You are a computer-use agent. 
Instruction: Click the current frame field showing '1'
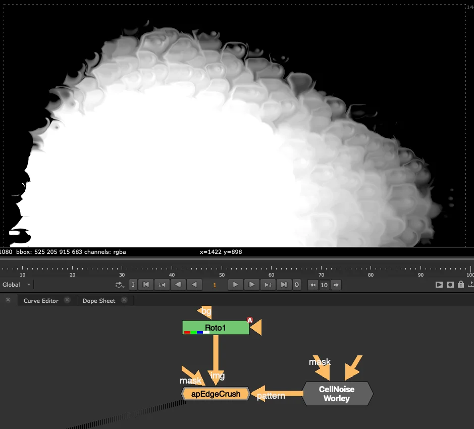(215, 285)
